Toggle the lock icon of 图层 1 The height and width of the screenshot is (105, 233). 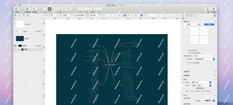(41, 46)
